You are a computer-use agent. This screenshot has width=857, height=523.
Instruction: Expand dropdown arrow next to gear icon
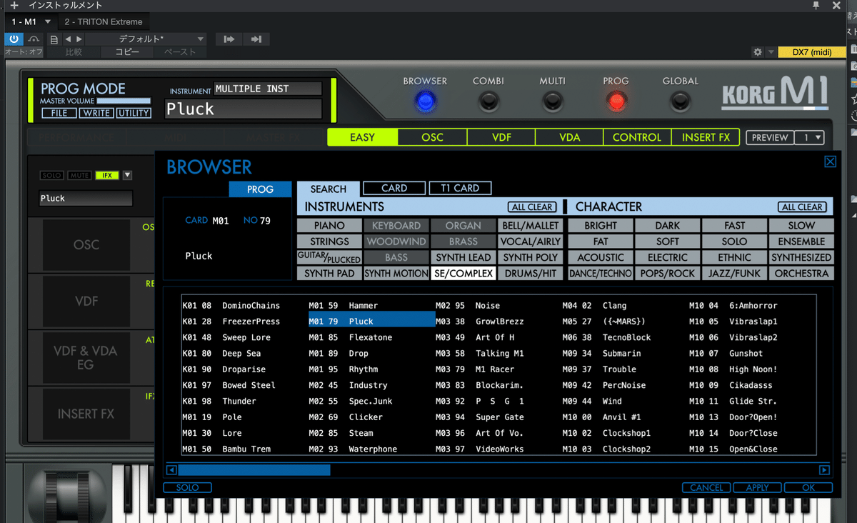[x=771, y=52]
